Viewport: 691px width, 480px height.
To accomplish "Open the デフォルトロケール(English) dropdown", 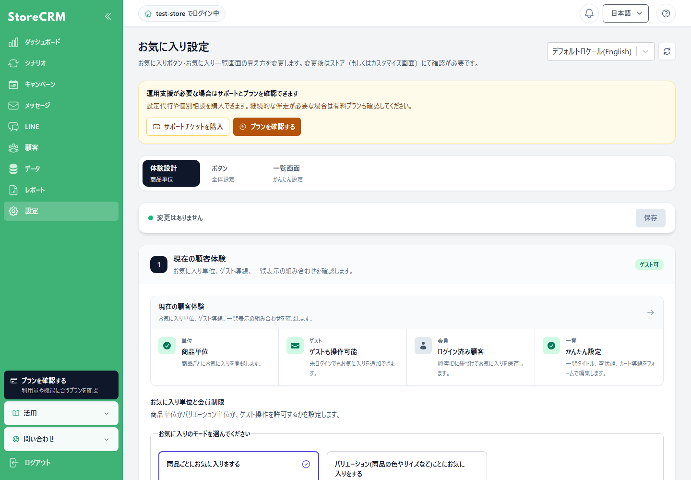I will point(601,51).
